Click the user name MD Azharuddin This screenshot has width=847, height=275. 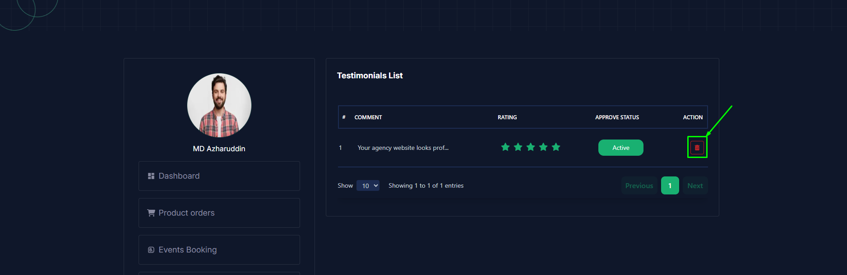tap(219, 149)
